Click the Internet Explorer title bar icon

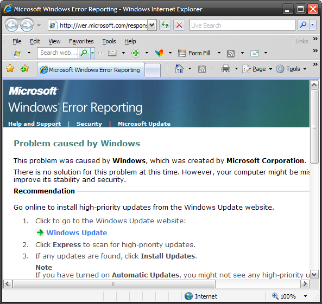[8, 9]
